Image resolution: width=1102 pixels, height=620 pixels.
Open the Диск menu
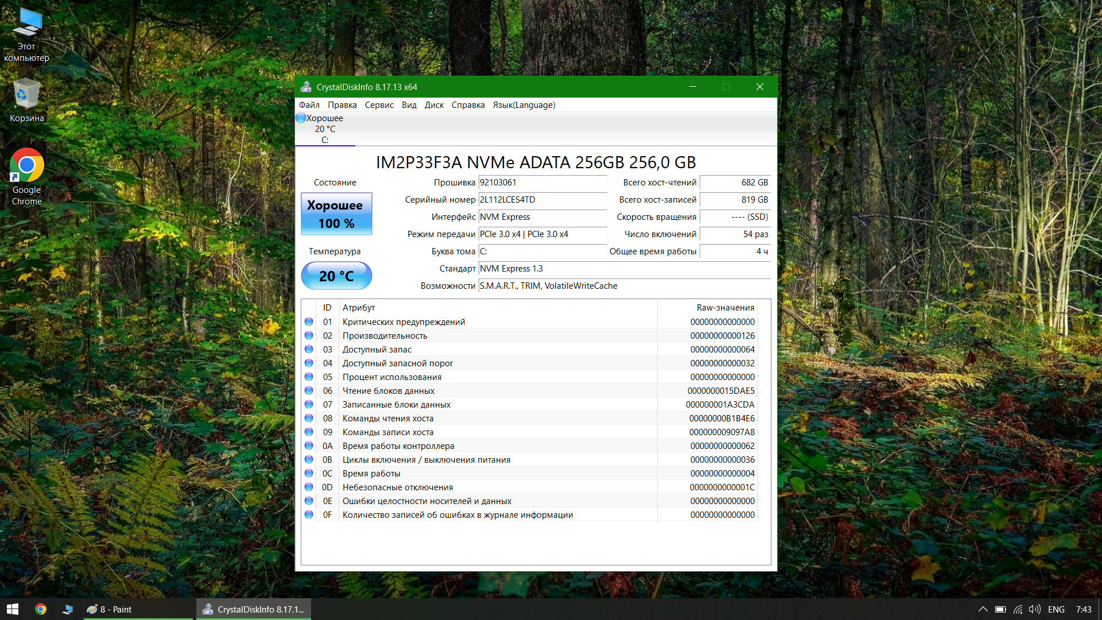click(x=434, y=105)
